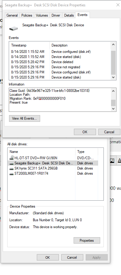The height and width of the screenshot is (275, 121).
Task: Open the Details tab
Action: pos(69,15)
